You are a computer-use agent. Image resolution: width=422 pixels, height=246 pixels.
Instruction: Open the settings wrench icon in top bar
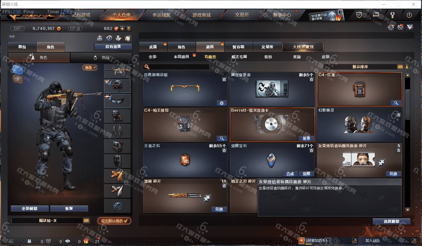pyautogui.click(x=392, y=15)
